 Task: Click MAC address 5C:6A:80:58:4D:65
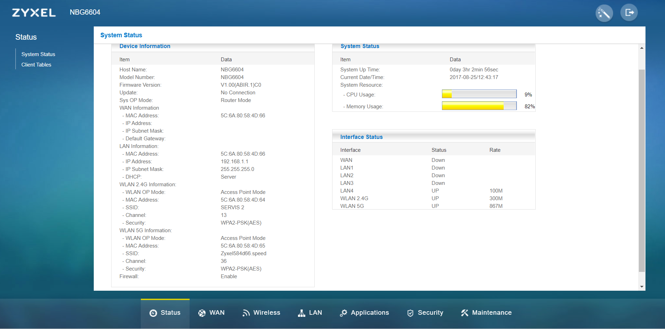tap(243, 246)
